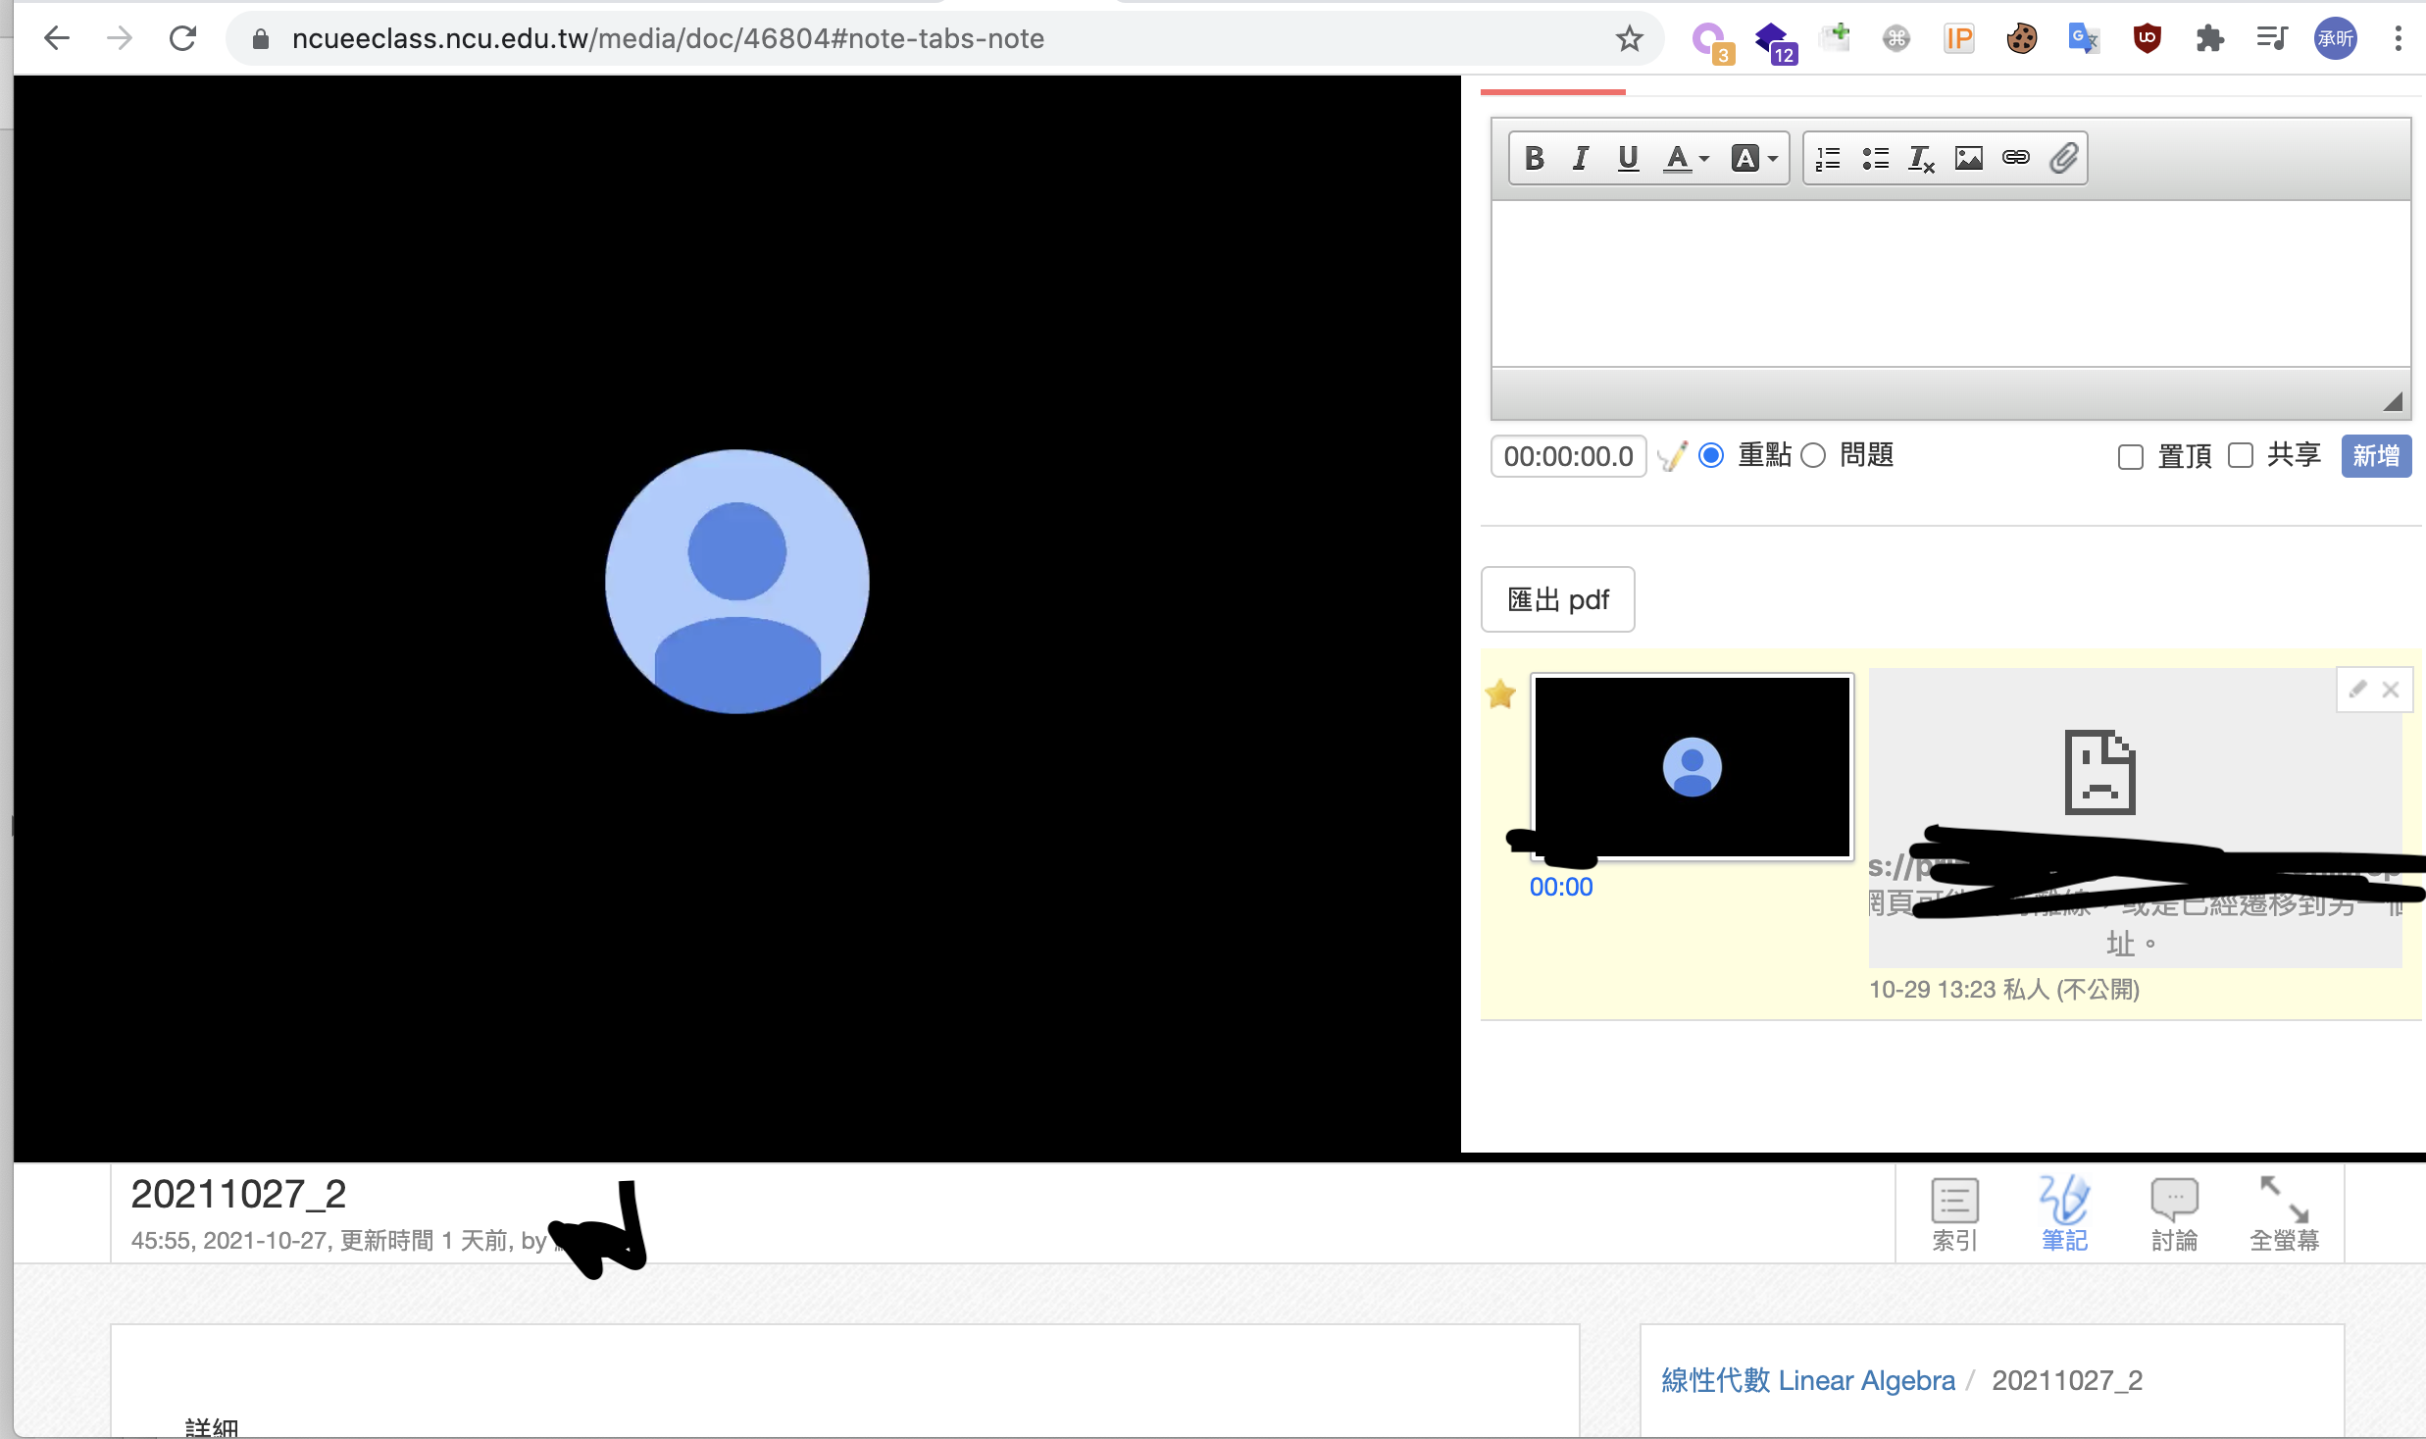Check the 共享 checkbox
This screenshot has height=1439, width=2426.
click(x=2241, y=455)
